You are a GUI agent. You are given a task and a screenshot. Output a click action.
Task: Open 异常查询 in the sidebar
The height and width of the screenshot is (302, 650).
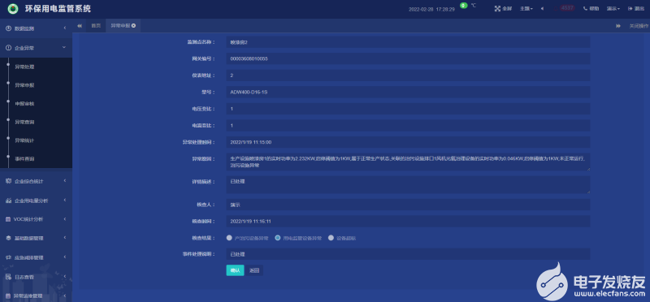click(24, 123)
